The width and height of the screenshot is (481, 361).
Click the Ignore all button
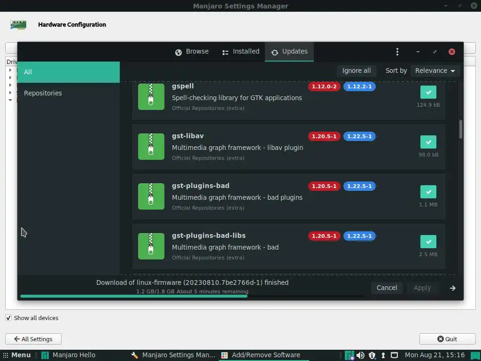[x=357, y=71]
